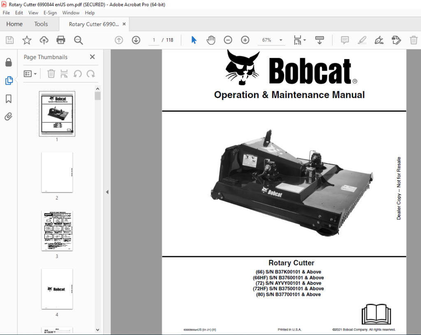Switch to the Tools tab

pos(41,24)
